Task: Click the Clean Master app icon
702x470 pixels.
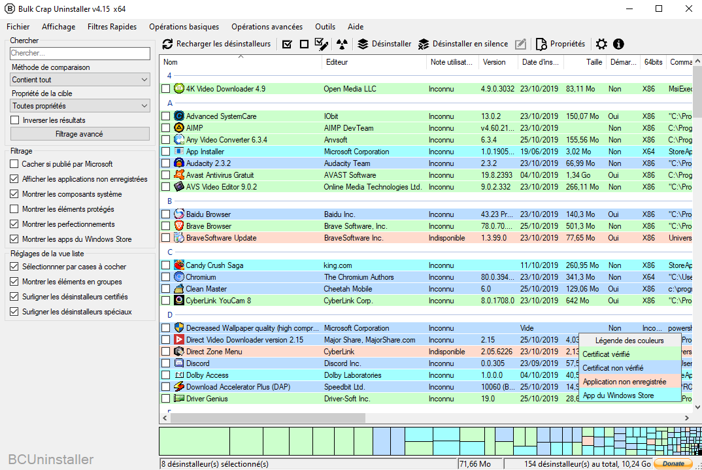Action: [179, 289]
